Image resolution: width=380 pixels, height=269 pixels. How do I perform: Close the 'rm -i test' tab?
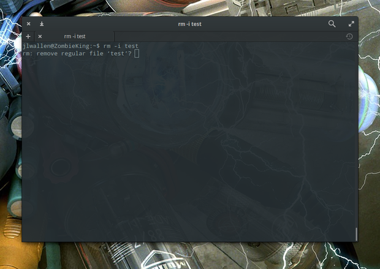point(40,36)
